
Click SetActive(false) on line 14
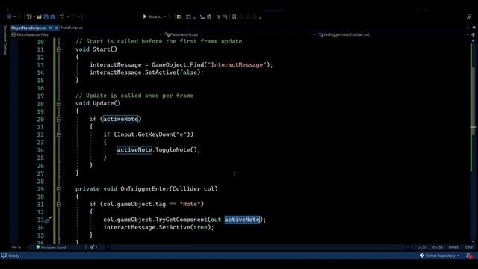[173, 72]
